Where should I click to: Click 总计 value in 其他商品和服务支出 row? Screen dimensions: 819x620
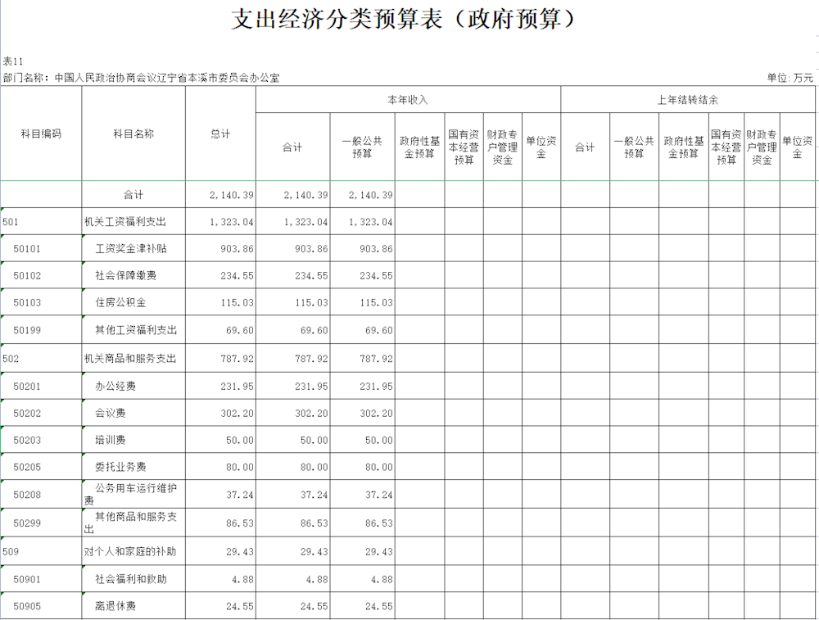(x=220, y=523)
